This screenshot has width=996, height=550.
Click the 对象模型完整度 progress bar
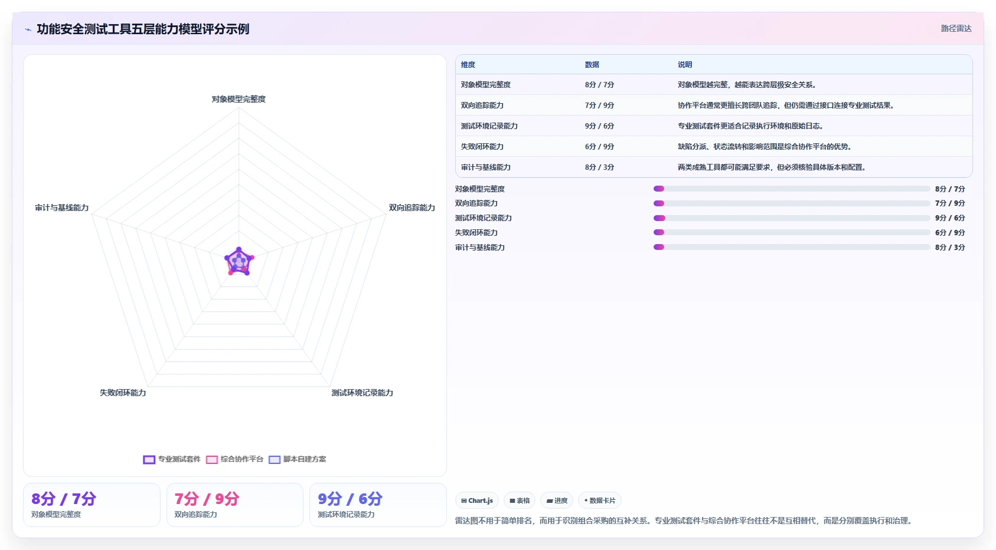[792, 189]
